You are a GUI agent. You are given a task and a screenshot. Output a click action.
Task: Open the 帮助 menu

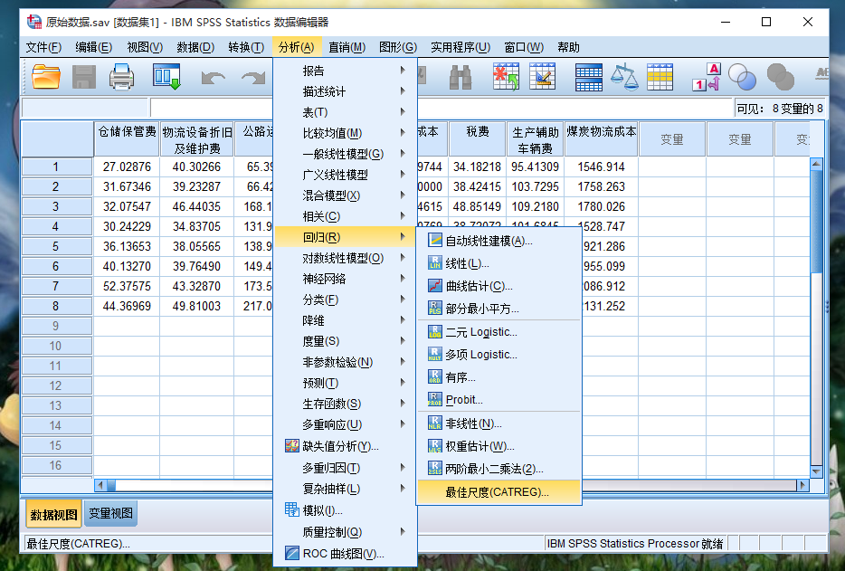(568, 47)
